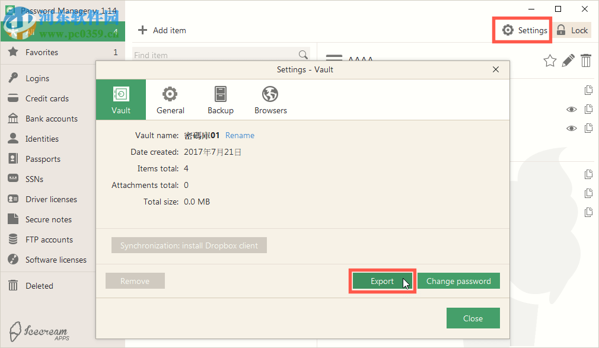Open the Browsers settings tab

click(x=270, y=99)
